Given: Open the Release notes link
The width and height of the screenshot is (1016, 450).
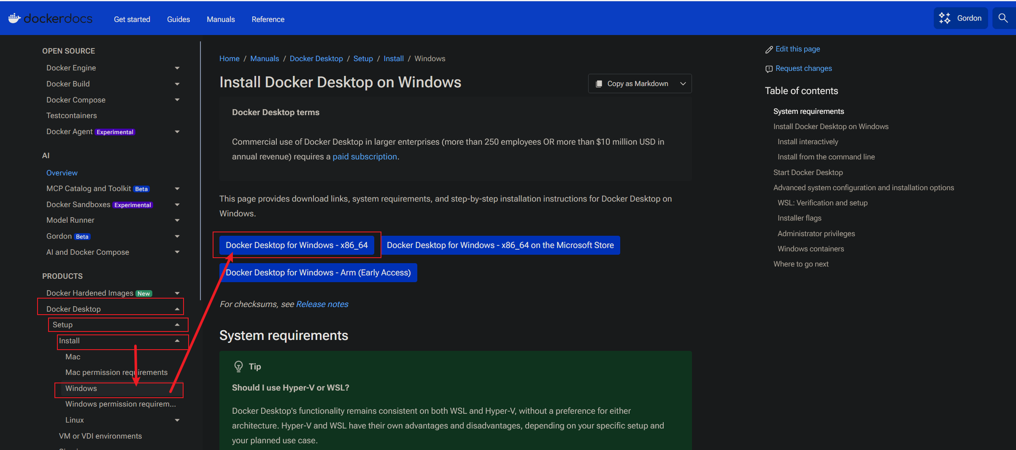Looking at the screenshot, I should (322, 304).
